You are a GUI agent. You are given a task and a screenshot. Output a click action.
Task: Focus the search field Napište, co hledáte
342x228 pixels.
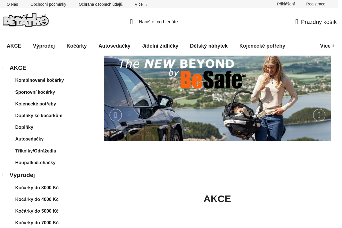pyautogui.click(x=158, y=22)
